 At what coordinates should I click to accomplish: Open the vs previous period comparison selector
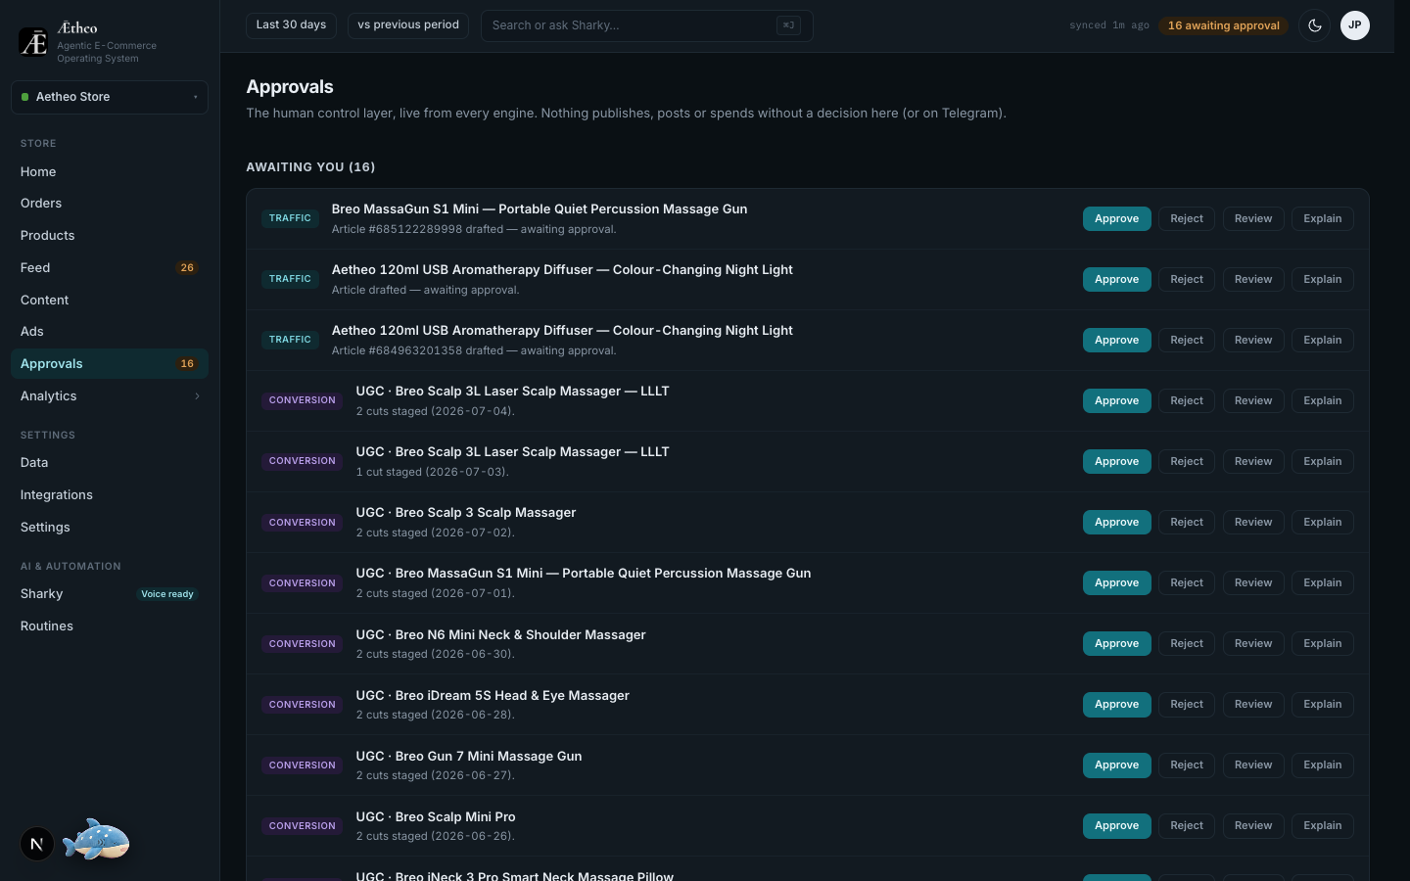pyautogui.click(x=408, y=25)
